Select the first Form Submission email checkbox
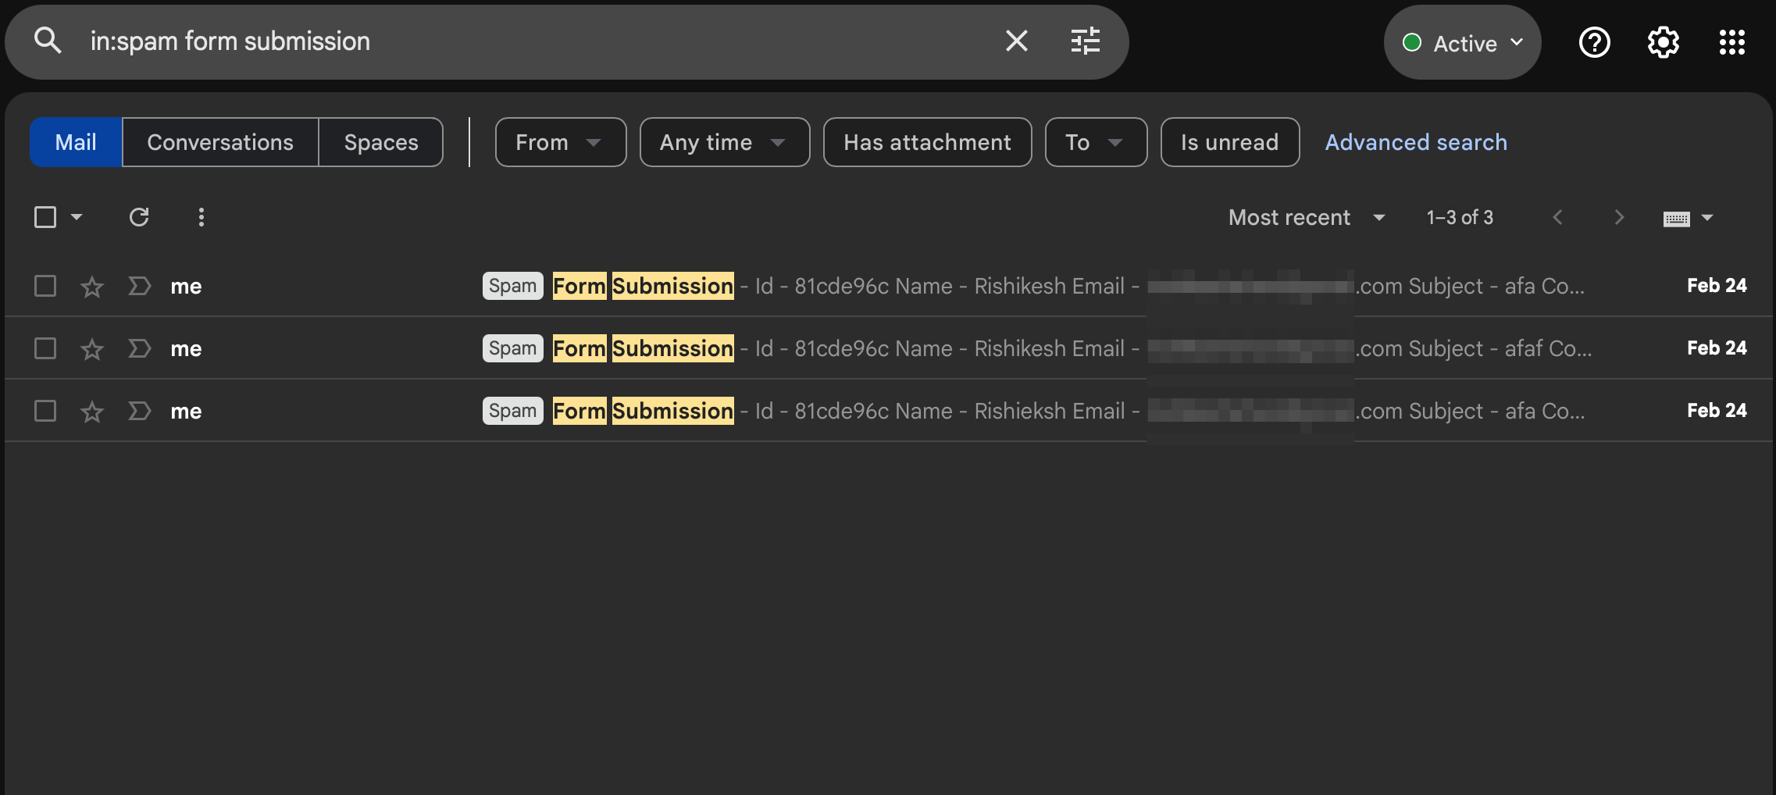Image resolution: width=1776 pixels, height=795 pixels. point(45,286)
